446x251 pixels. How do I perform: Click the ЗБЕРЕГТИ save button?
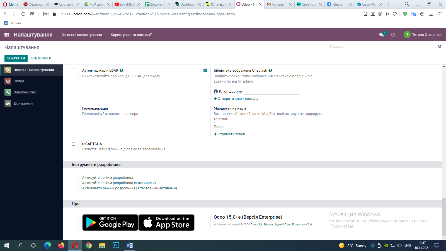(16, 58)
